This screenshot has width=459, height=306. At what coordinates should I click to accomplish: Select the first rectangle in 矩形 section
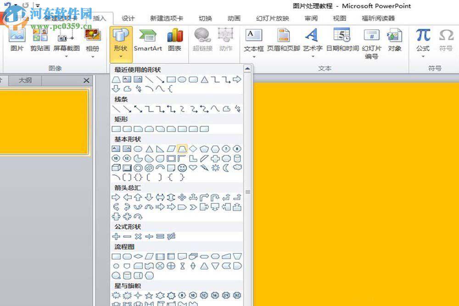pos(116,129)
